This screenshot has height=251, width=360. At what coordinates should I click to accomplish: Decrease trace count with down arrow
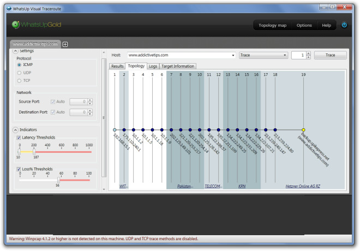[x=308, y=57]
